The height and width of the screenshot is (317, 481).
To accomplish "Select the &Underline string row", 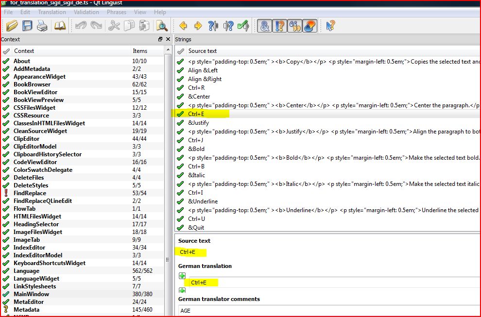I will tap(327, 201).
